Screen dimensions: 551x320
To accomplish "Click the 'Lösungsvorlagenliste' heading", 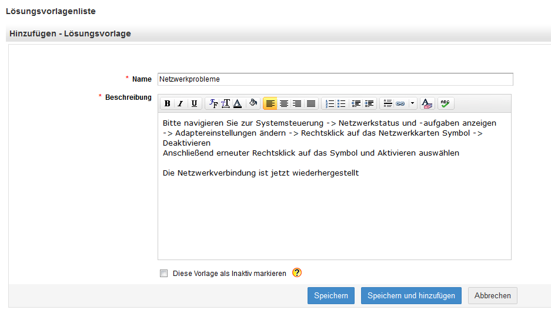I will point(51,11).
